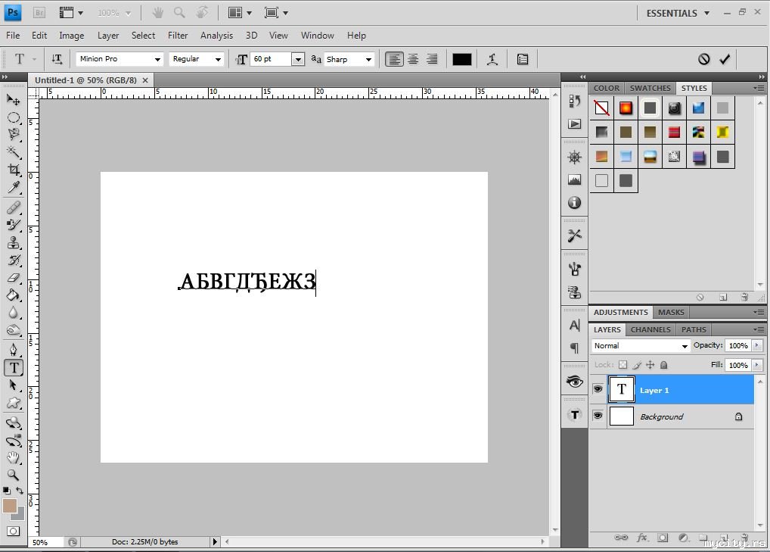Click the layer Opacity input field
770x552 pixels.
pyautogui.click(x=737, y=345)
